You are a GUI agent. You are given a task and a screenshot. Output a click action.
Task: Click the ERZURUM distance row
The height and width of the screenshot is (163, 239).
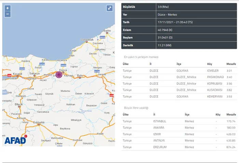coord(180,147)
